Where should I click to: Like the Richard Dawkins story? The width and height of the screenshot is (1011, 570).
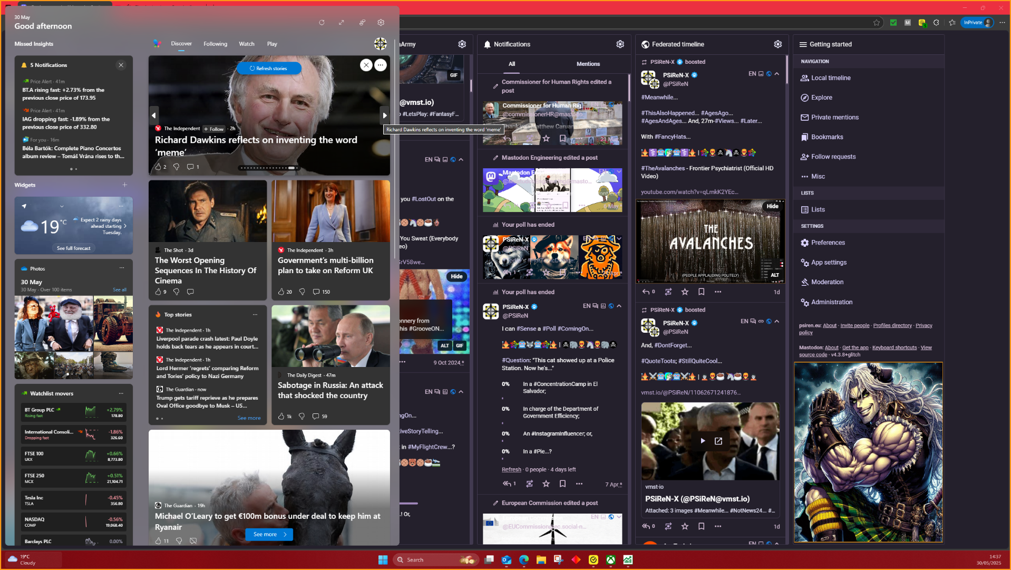(158, 167)
